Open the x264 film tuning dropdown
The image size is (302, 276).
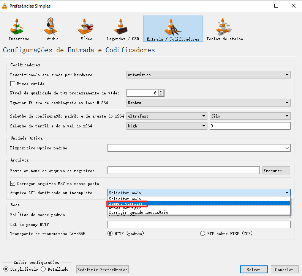[250, 116]
